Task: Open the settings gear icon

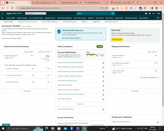Action: [x=150, y=13]
